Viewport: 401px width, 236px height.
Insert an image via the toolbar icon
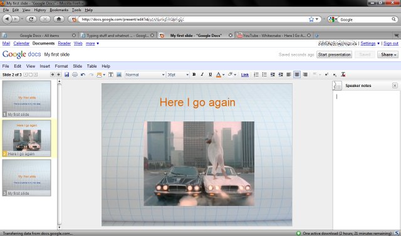tap(119, 74)
